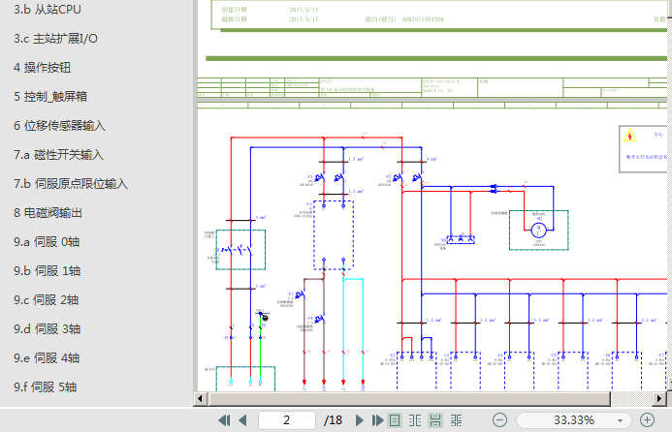Open bookmark 8 电磁阀输出
Viewport: 672px width, 432px height.
pos(48,213)
